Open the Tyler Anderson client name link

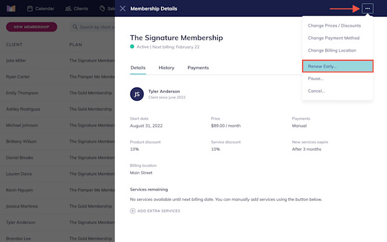(x=164, y=91)
